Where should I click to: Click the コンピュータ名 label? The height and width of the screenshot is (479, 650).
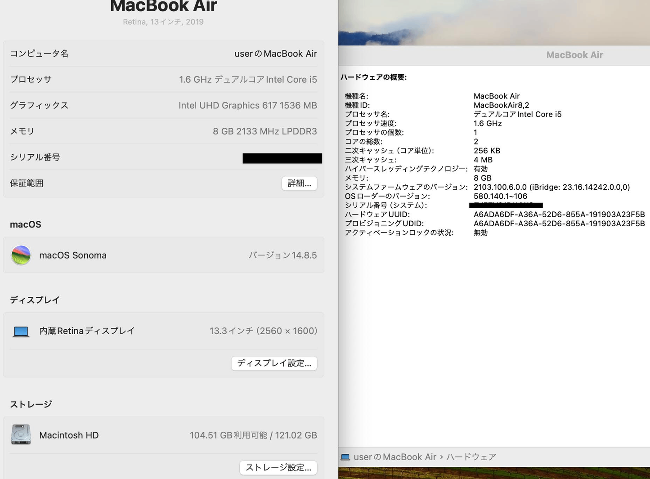click(39, 54)
